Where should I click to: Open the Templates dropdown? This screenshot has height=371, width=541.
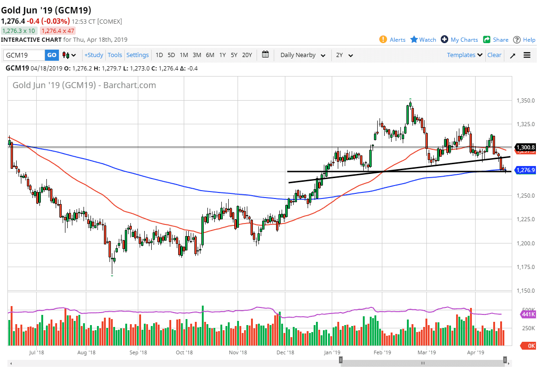464,55
